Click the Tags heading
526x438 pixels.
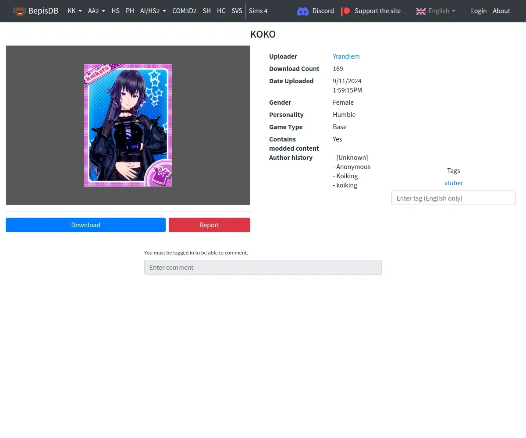click(454, 171)
